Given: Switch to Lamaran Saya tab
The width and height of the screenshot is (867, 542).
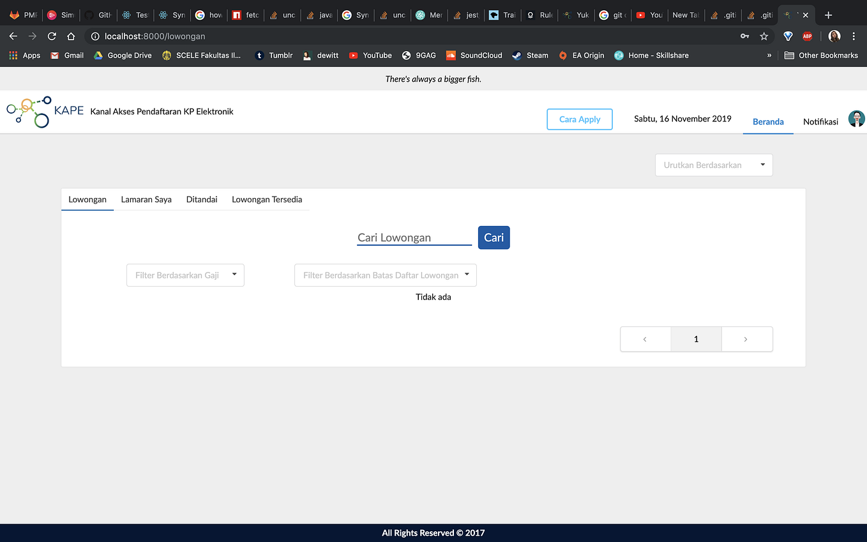Looking at the screenshot, I should pos(146,199).
